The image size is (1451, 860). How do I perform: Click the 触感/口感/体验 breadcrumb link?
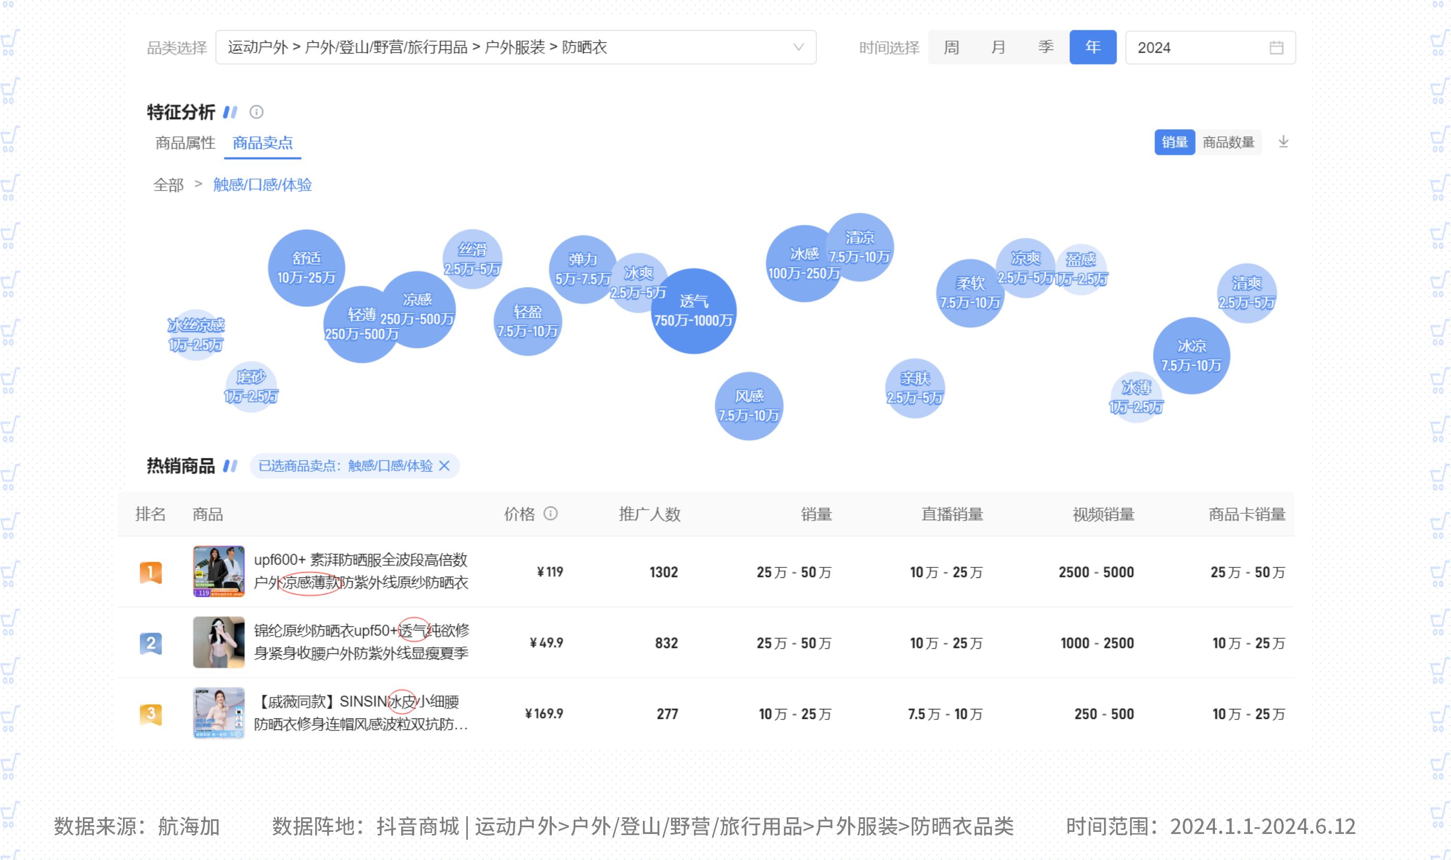[263, 185]
